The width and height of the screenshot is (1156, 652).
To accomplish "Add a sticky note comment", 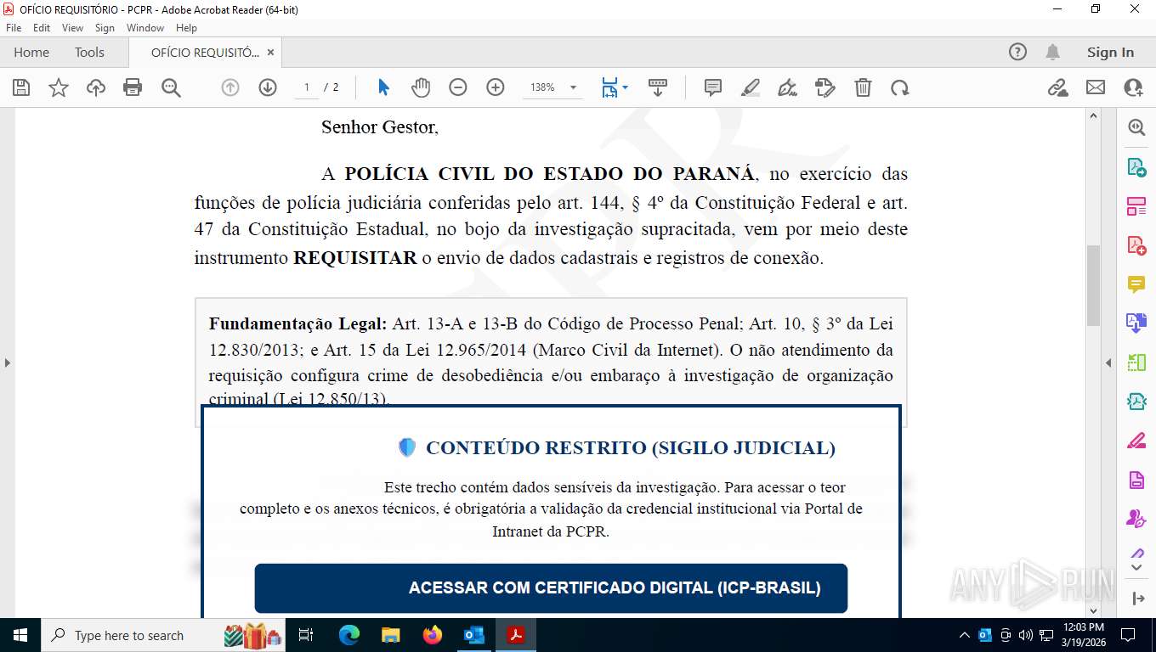I will click(x=713, y=87).
